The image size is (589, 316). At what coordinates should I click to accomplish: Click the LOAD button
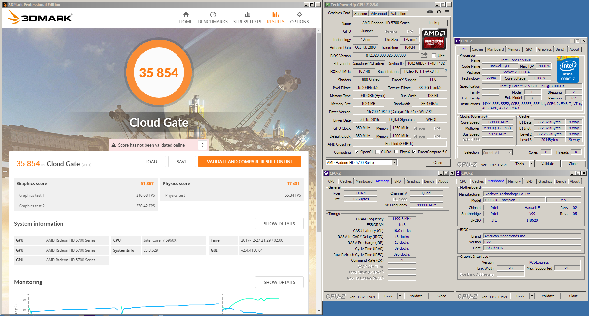click(151, 162)
